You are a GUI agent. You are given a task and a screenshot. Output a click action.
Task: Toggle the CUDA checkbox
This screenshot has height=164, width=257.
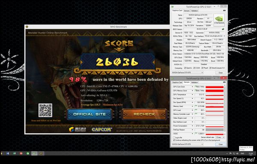point(194,68)
